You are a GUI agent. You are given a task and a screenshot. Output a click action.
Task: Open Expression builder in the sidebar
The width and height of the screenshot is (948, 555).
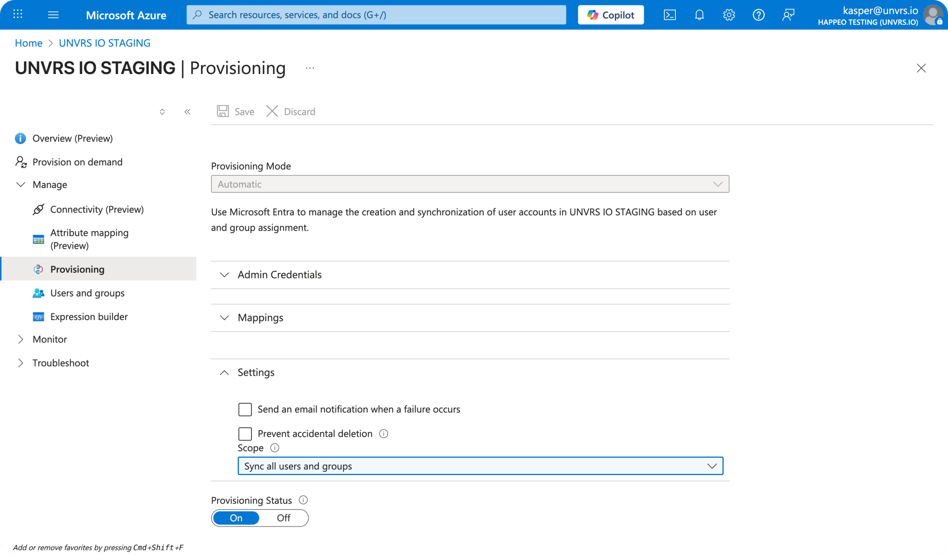click(x=89, y=316)
